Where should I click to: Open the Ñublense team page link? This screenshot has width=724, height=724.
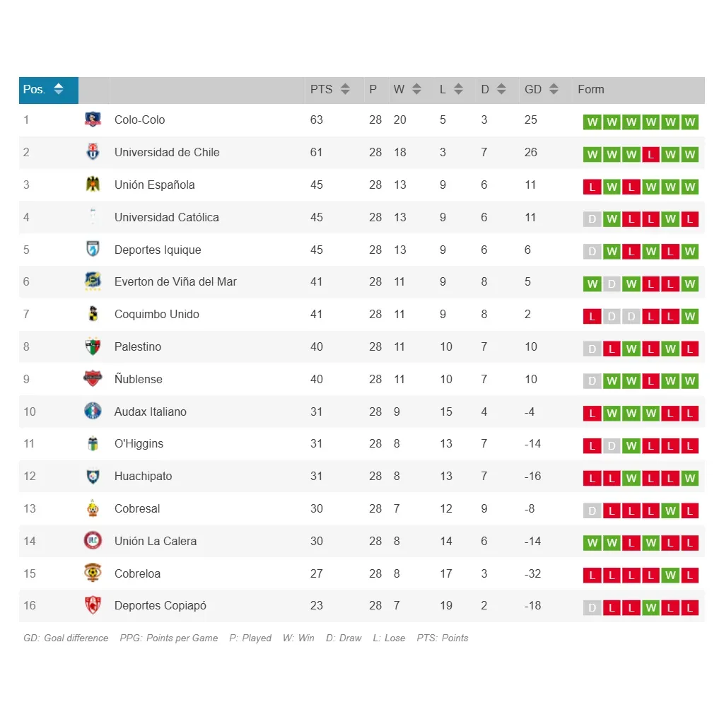pyautogui.click(x=139, y=379)
